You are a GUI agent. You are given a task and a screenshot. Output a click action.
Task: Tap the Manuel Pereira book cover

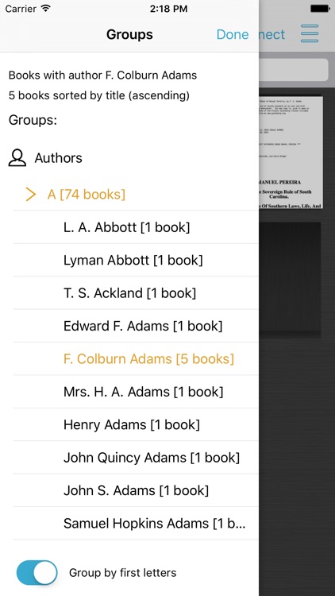tap(291, 152)
